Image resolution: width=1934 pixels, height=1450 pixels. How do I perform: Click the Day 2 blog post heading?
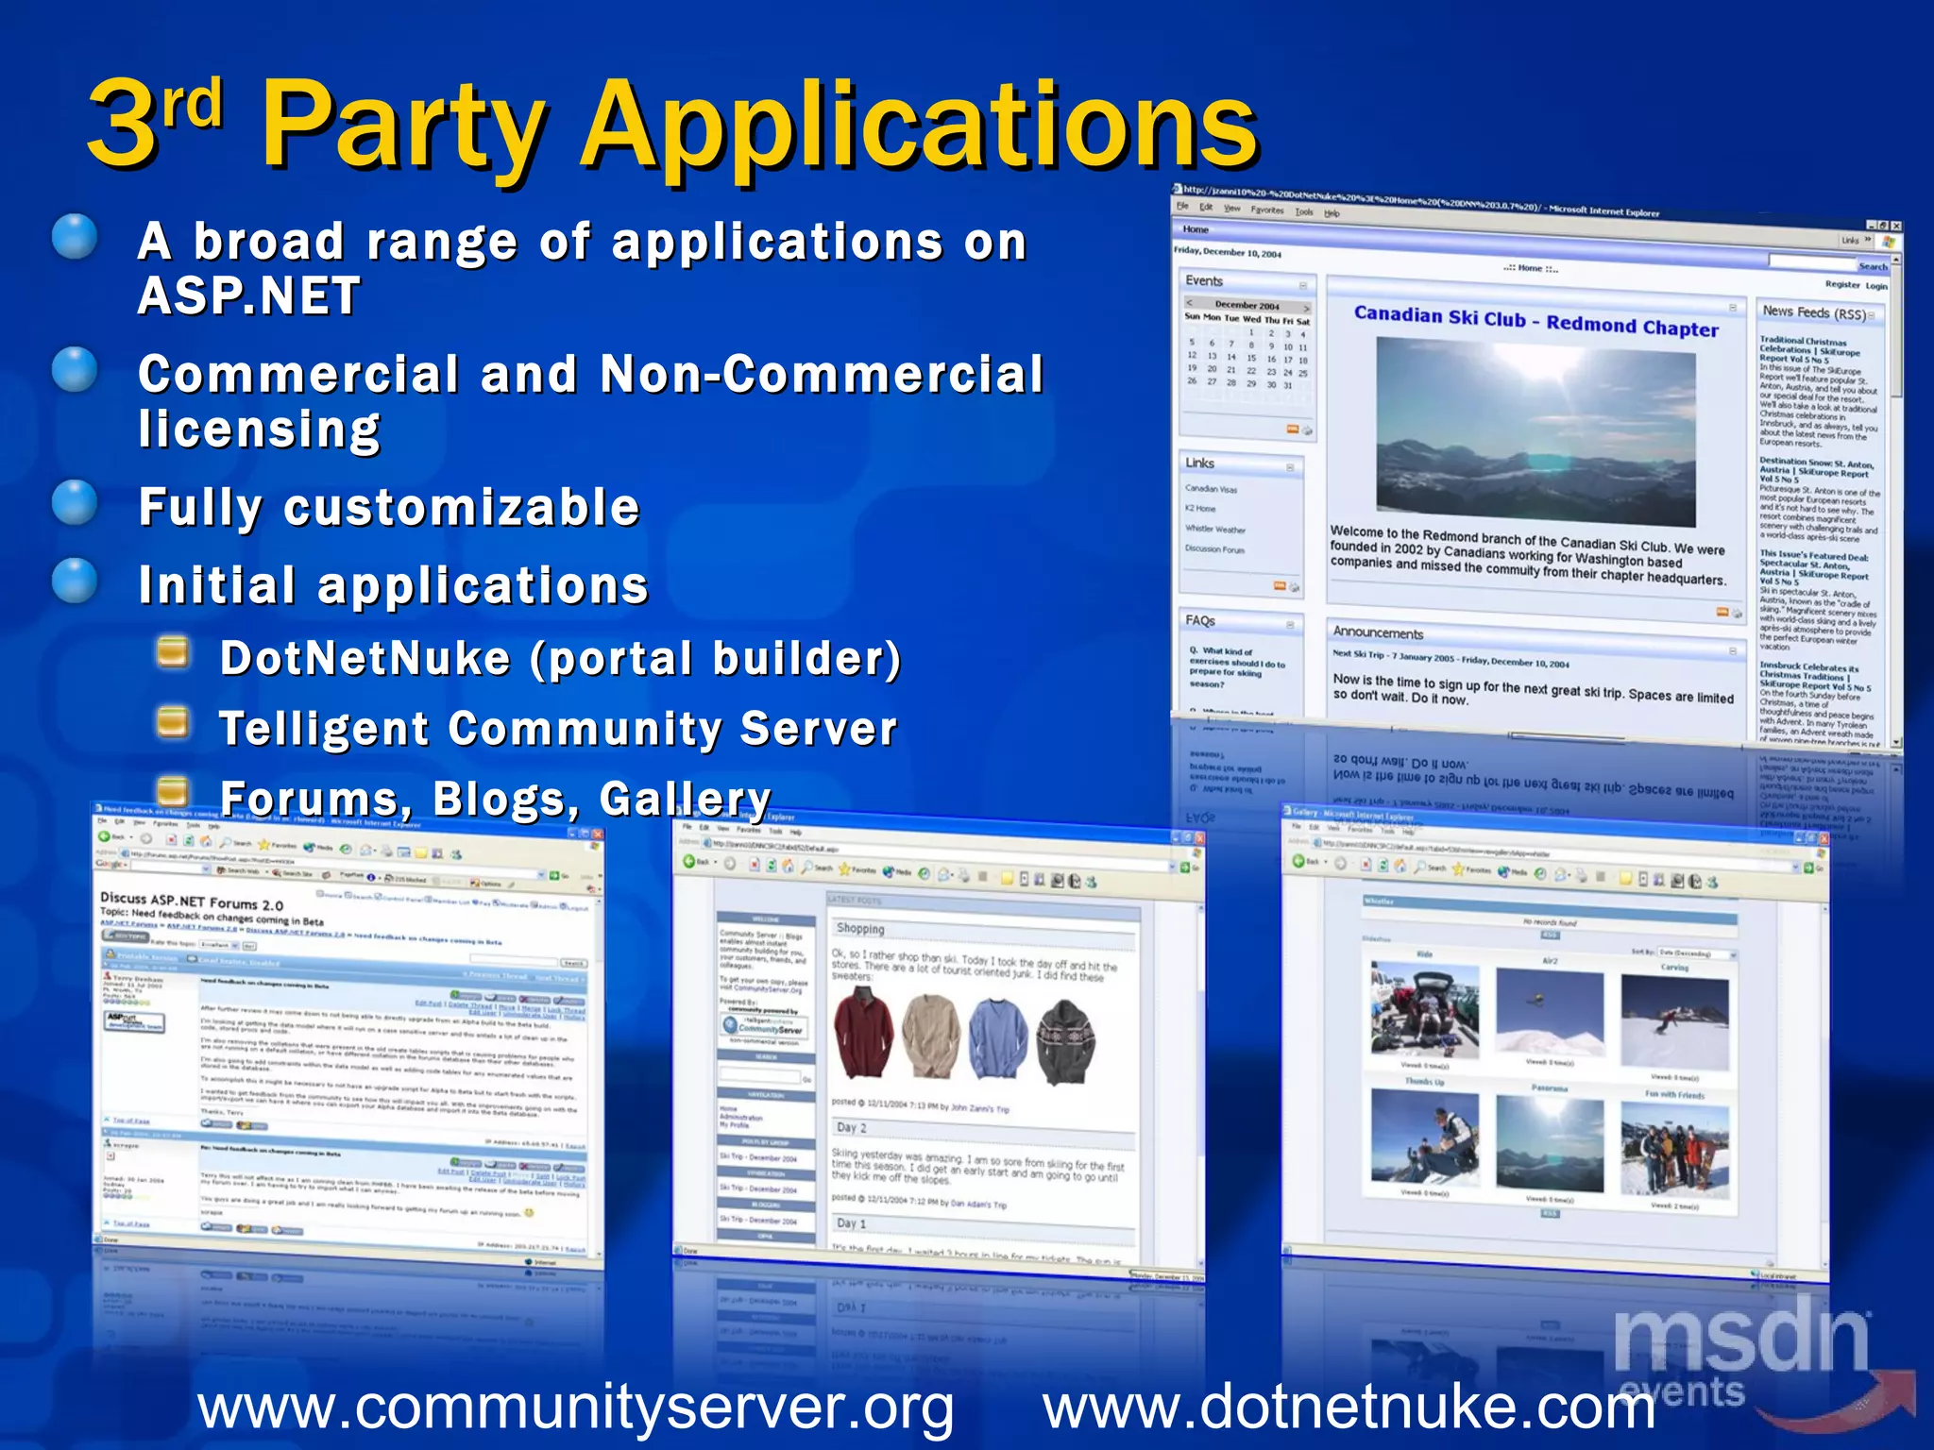point(851,1127)
